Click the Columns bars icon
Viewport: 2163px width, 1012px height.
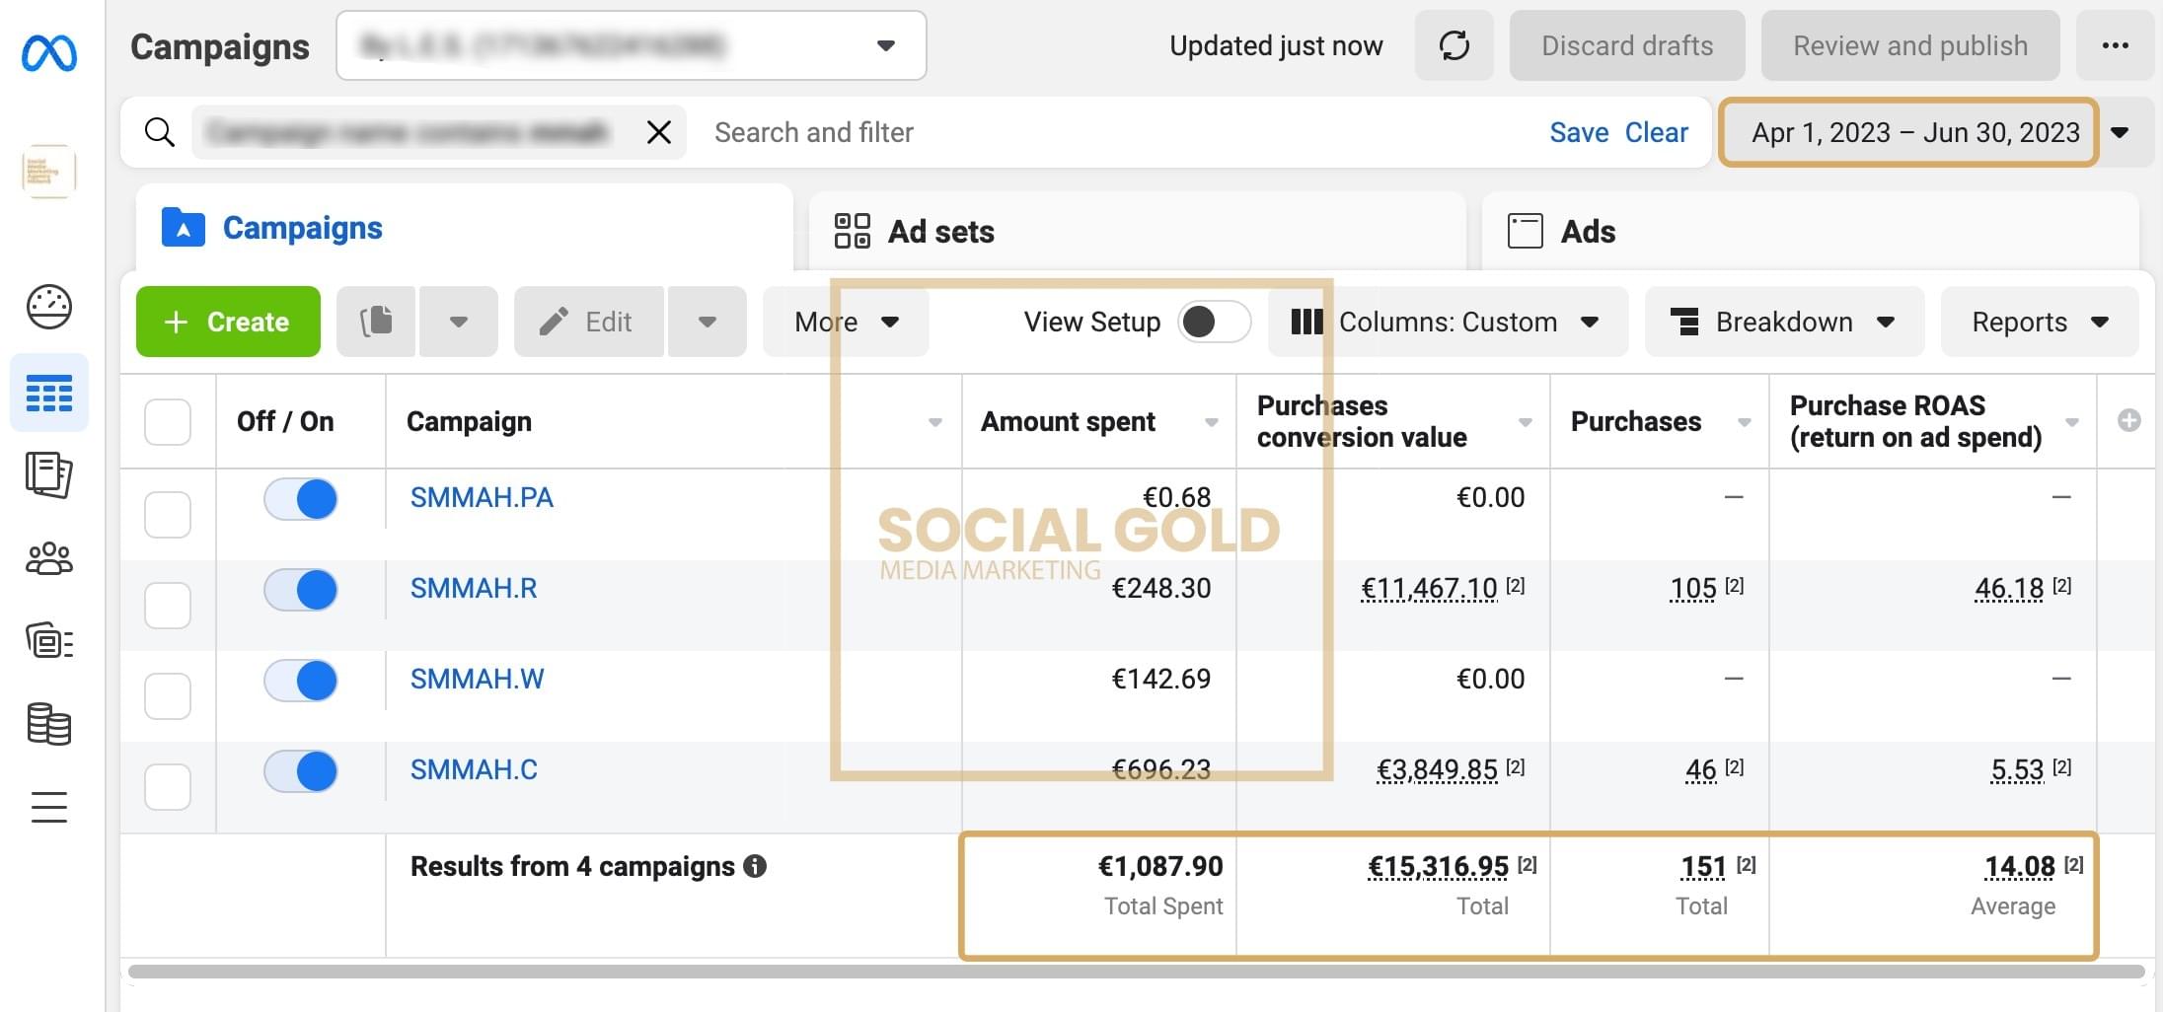pos(1306,322)
